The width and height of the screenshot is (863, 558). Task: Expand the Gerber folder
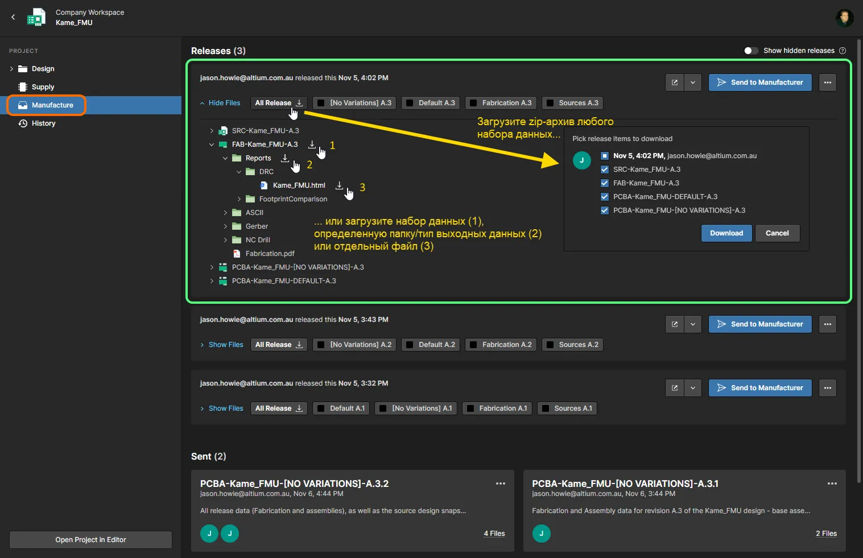(226, 226)
